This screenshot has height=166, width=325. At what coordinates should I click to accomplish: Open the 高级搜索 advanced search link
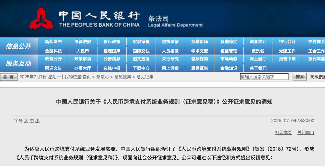click(x=318, y=77)
